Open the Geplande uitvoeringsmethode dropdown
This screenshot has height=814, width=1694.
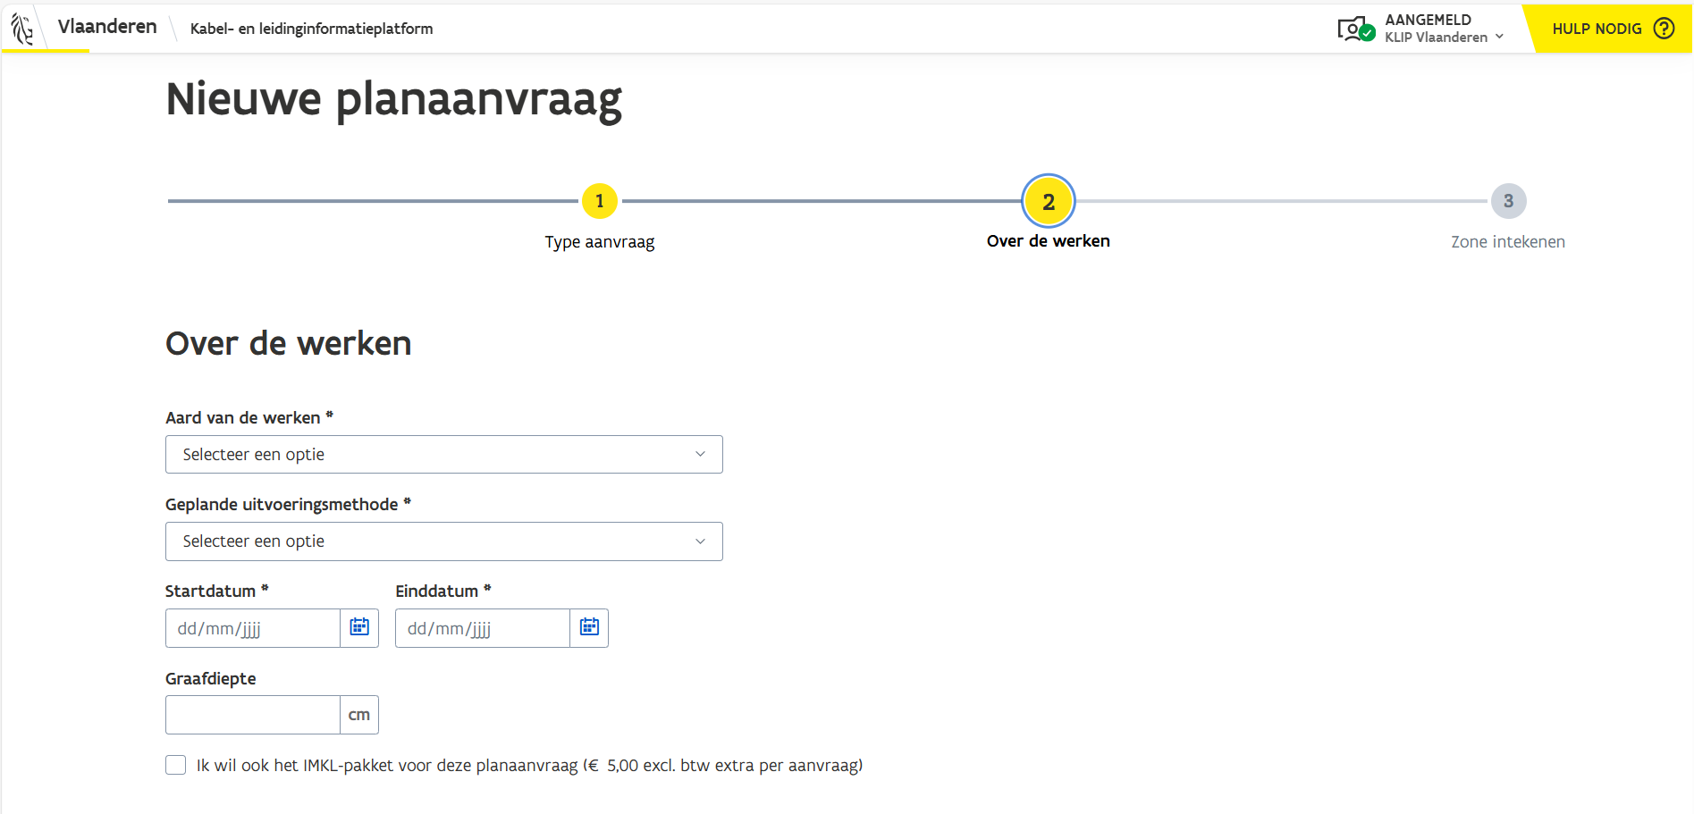click(x=443, y=541)
